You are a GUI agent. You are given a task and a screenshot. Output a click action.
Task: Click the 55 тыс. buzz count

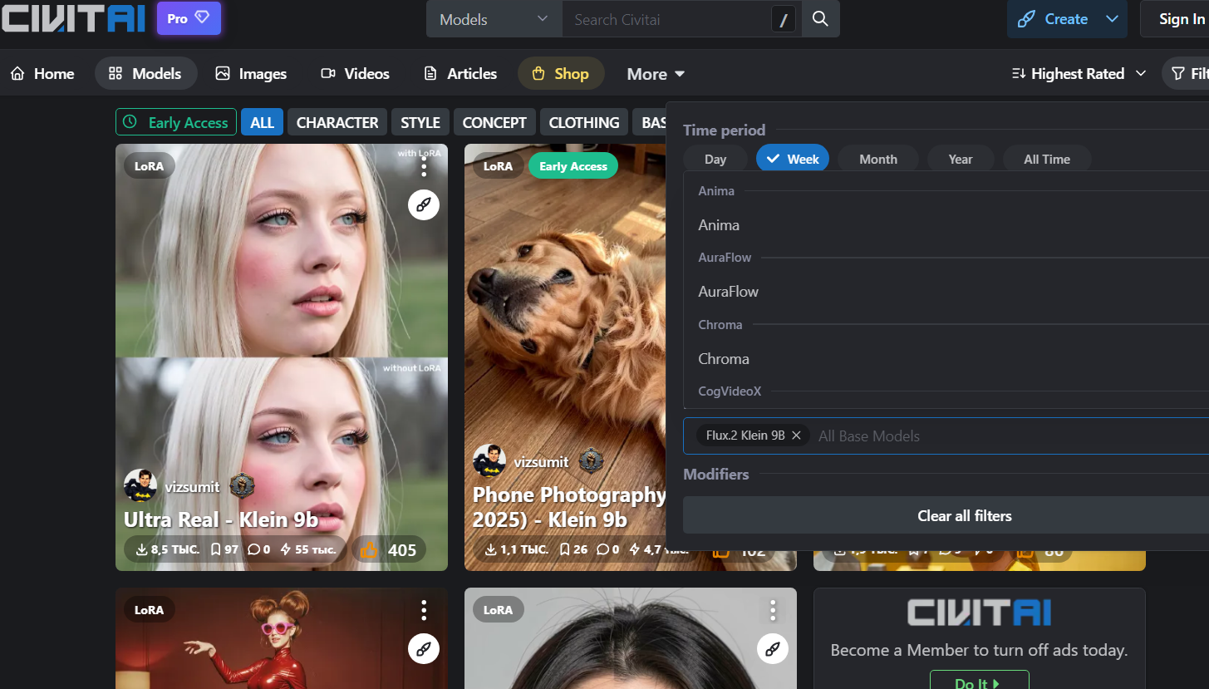pyautogui.click(x=308, y=549)
